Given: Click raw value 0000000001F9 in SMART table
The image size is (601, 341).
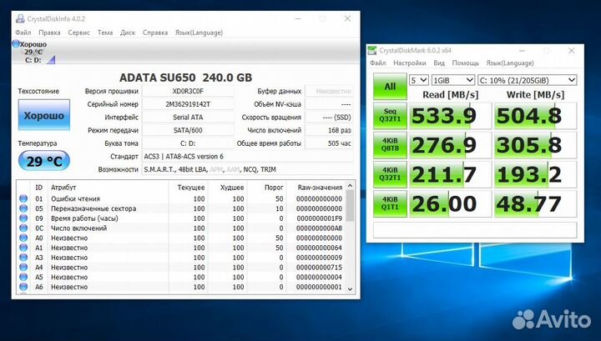Looking at the screenshot, I should 319,218.
